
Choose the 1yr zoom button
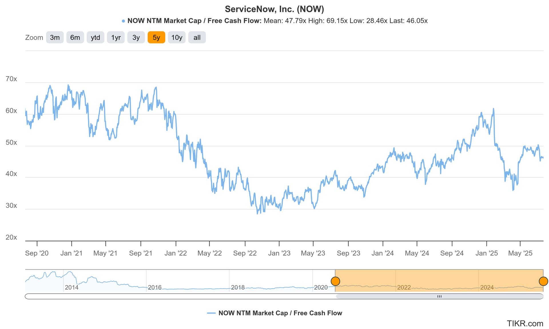tap(116, 37)
